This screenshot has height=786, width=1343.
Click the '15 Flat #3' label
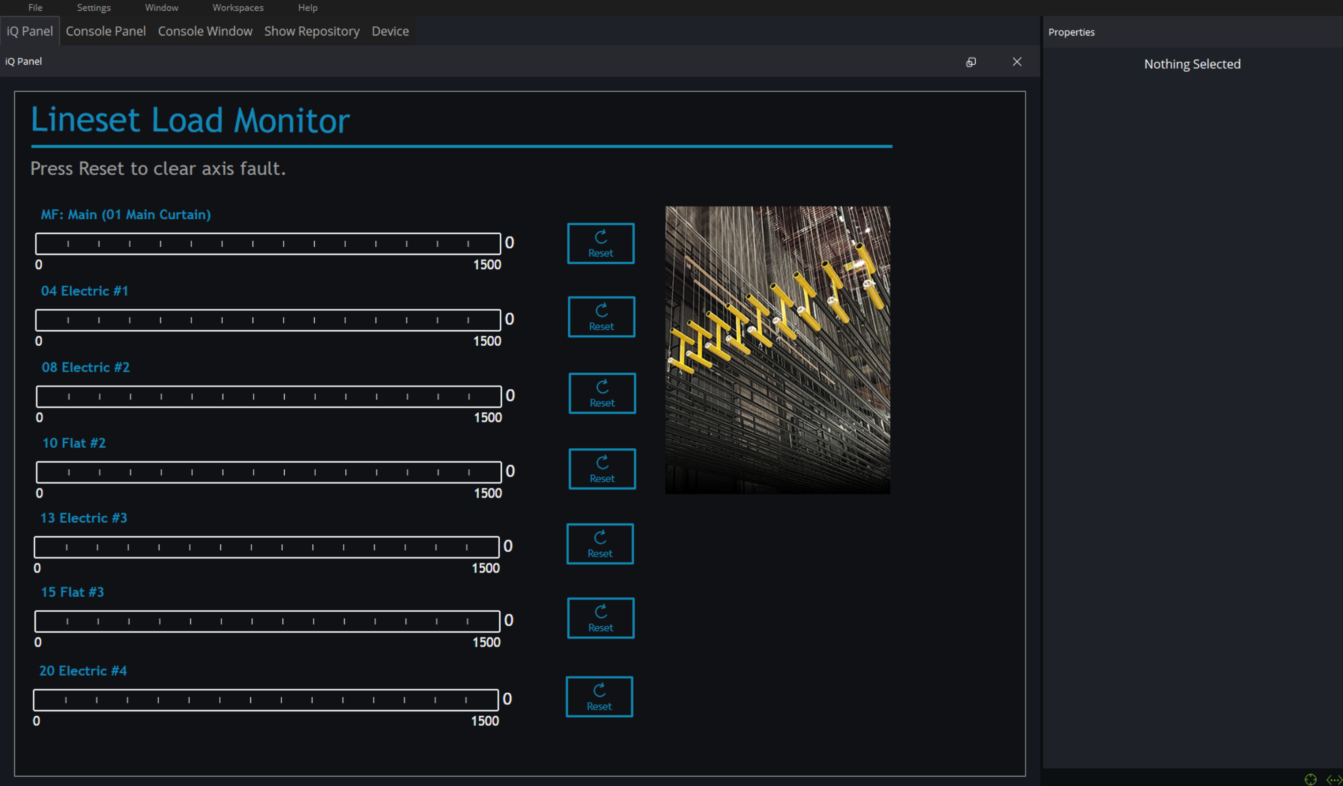click(73, 592)
